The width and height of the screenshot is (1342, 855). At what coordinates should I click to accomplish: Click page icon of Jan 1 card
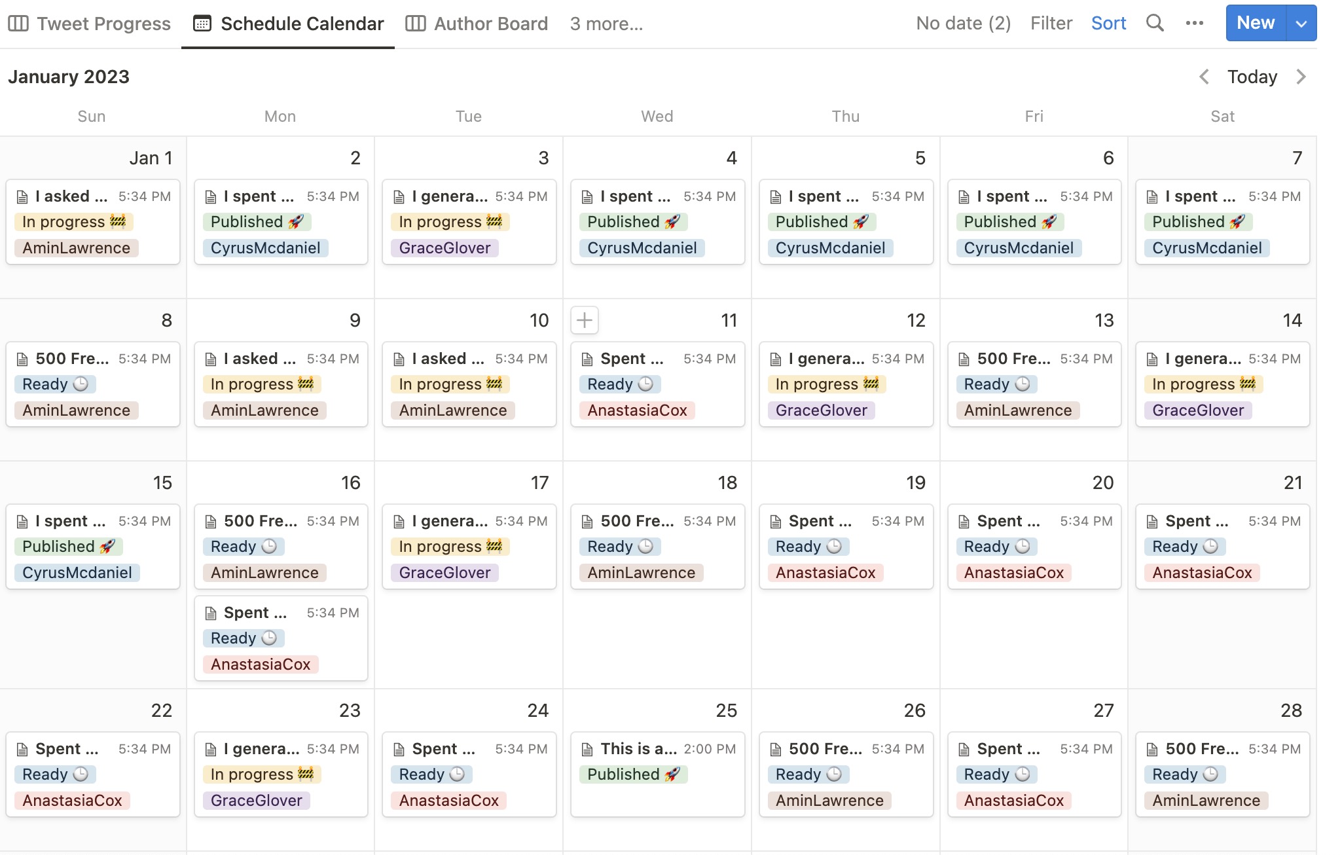pyautogui.click(x=22, y=196)
